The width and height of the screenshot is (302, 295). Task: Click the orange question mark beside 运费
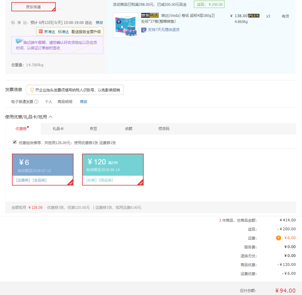coord(278,238)
